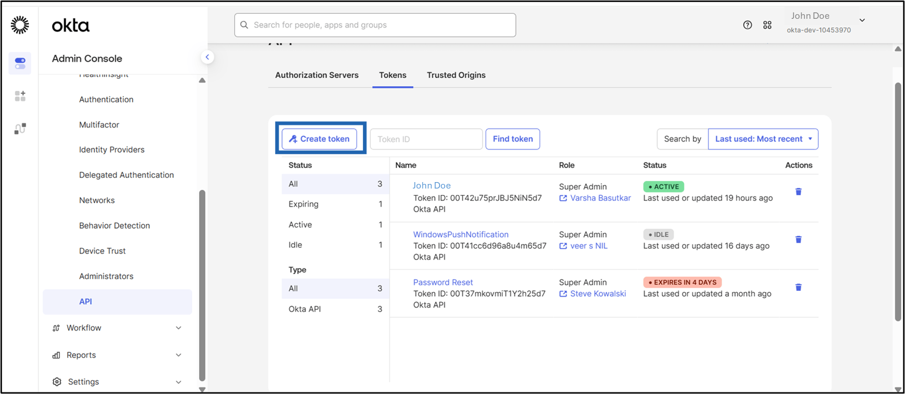Focus the people, apps and groups search box

(x=375, y=25)
